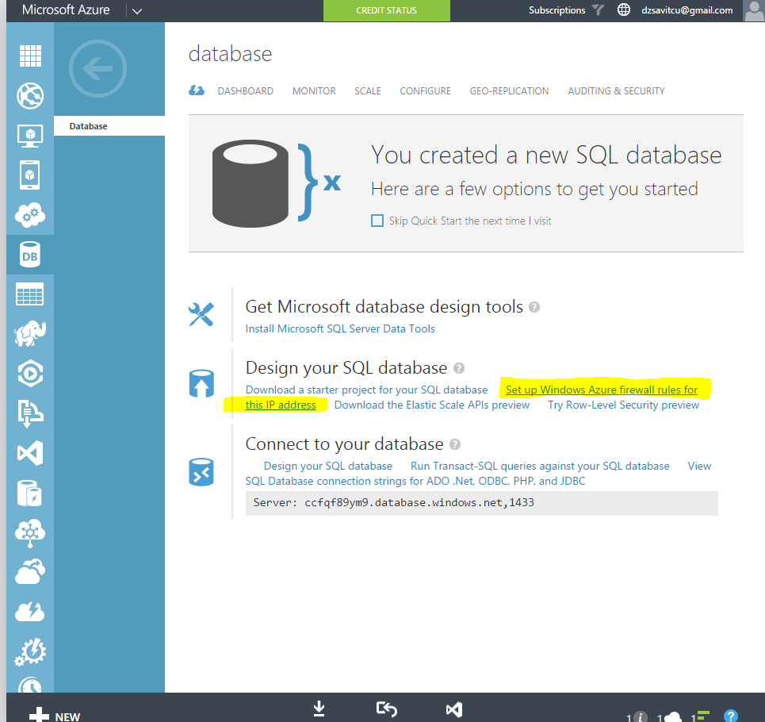Show info notifications counter icon

point(637,716)
